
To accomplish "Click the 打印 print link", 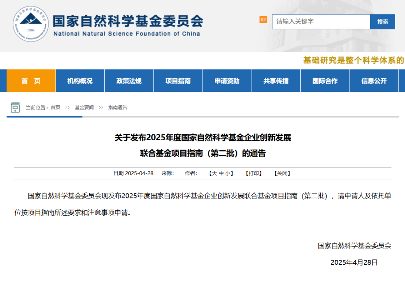I will (253, 173).
